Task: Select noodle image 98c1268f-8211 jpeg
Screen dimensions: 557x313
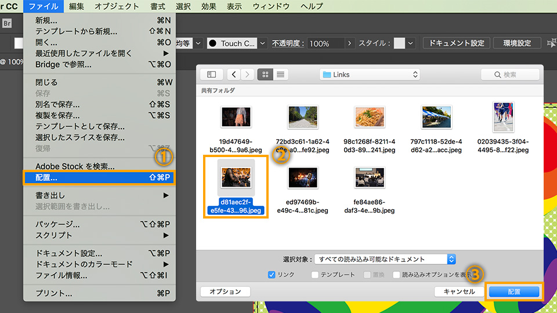Action: click(x=370, y=117)
